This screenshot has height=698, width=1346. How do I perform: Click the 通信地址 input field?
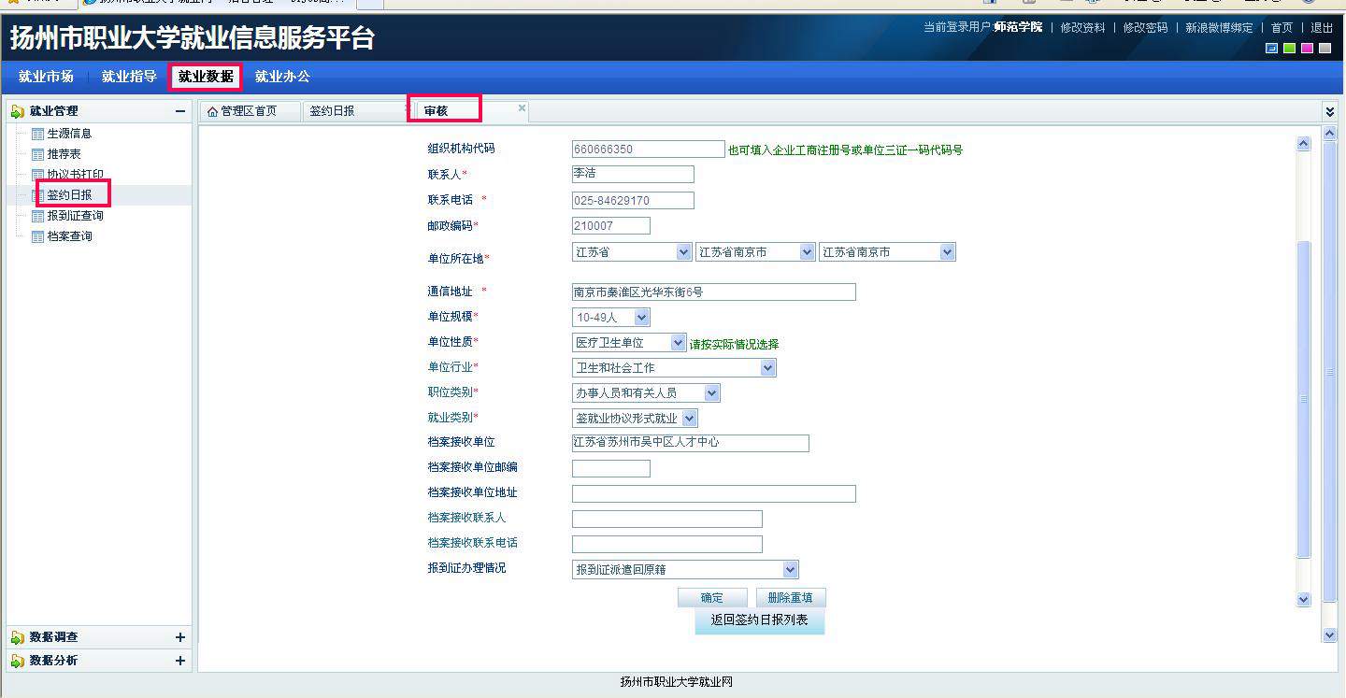click(x=713, y=292)
